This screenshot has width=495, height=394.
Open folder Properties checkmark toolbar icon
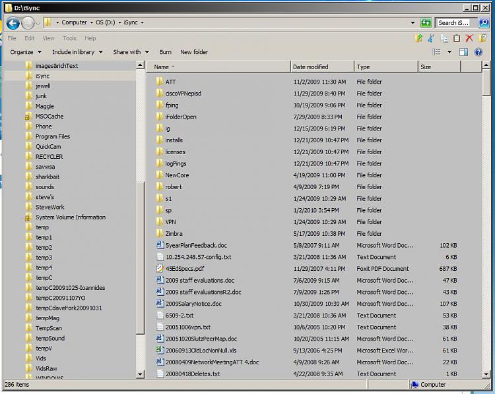pos(482,38)
